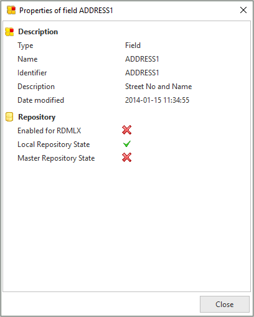254x317 pixels.
Task: Click the Local Repository State label
Action: pyautogui.click(x=54, y=144)
